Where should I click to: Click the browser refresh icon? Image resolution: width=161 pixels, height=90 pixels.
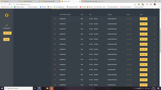tap(10, 4)
